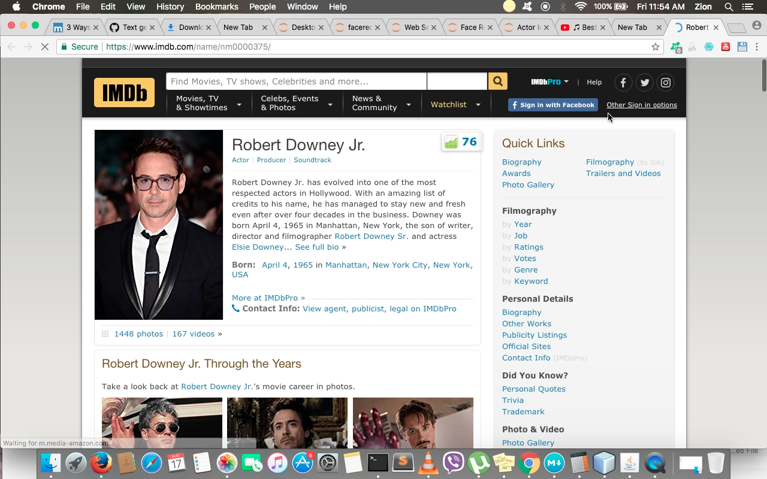Open IMDb's Facebook page icon
Image resolution: width=767 pixels, height=479 pixels.
point(623,83)
